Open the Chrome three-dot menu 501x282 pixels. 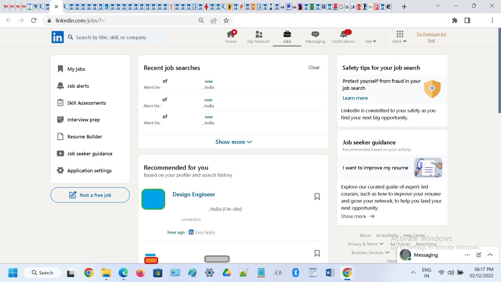[x=492, y=20]
